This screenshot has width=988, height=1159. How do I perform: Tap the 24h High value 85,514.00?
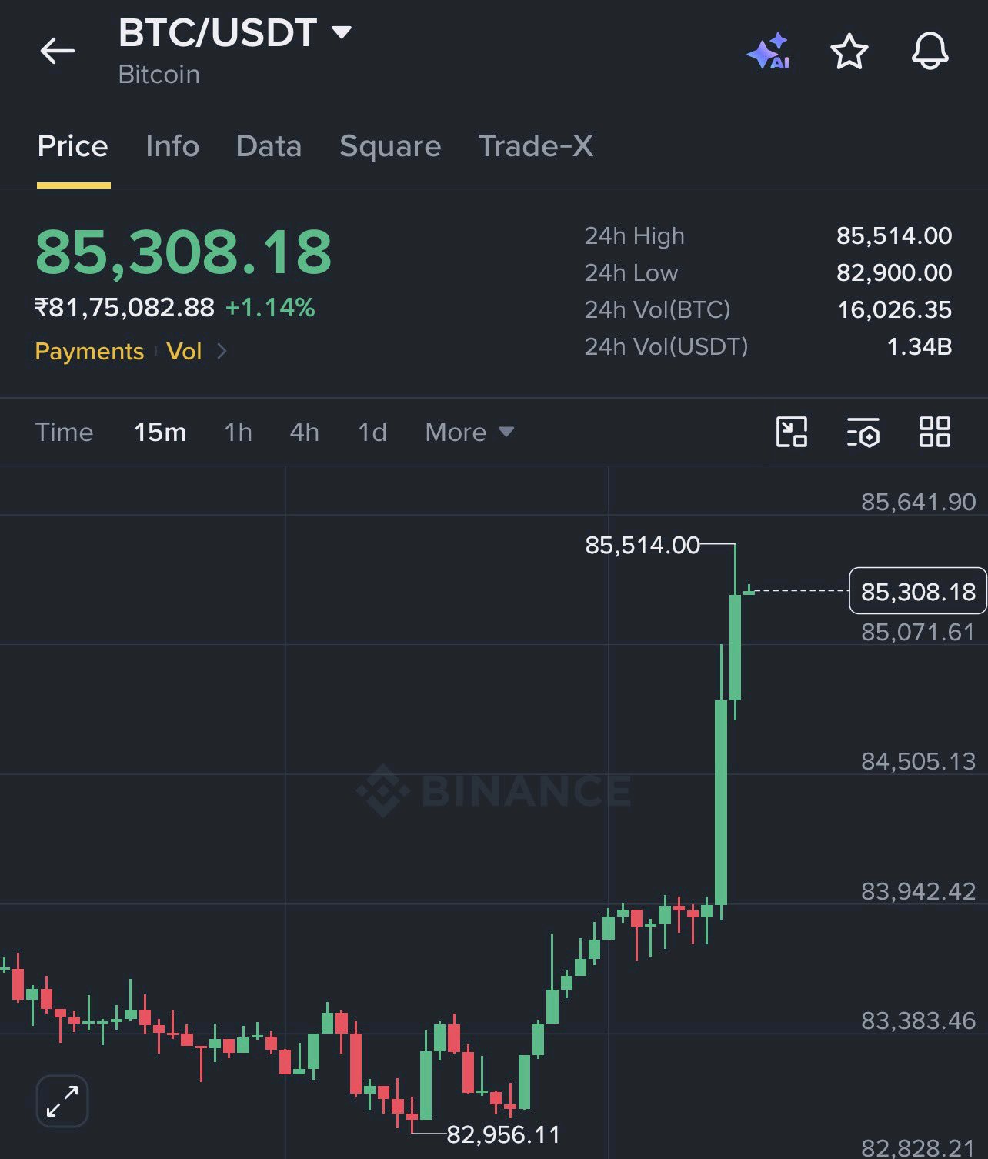click(x=894, y=235)
